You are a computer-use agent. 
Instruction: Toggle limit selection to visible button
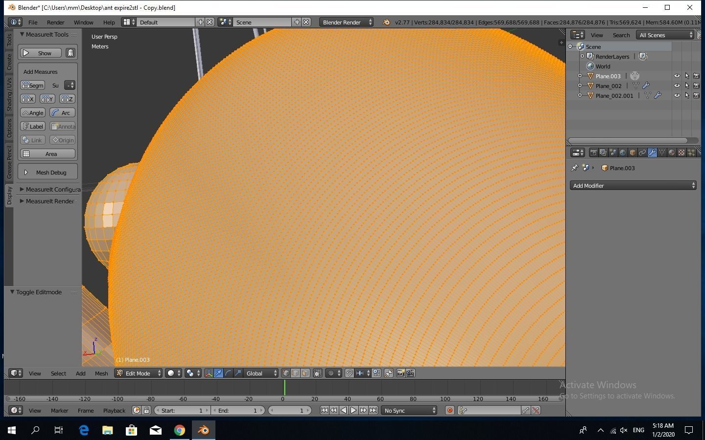[318, 374]
